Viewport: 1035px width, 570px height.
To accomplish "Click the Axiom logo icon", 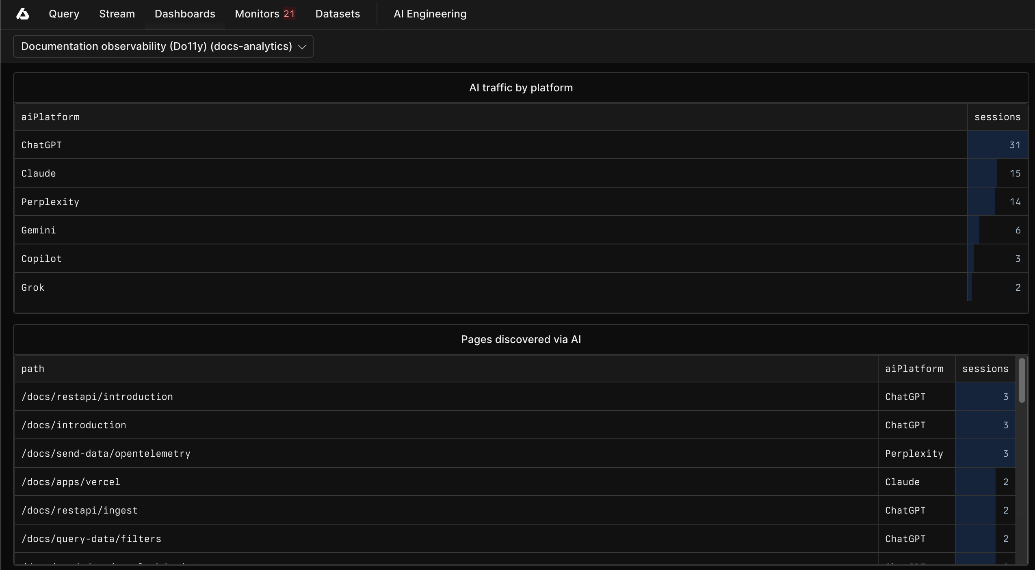I will tap(23, 14).
